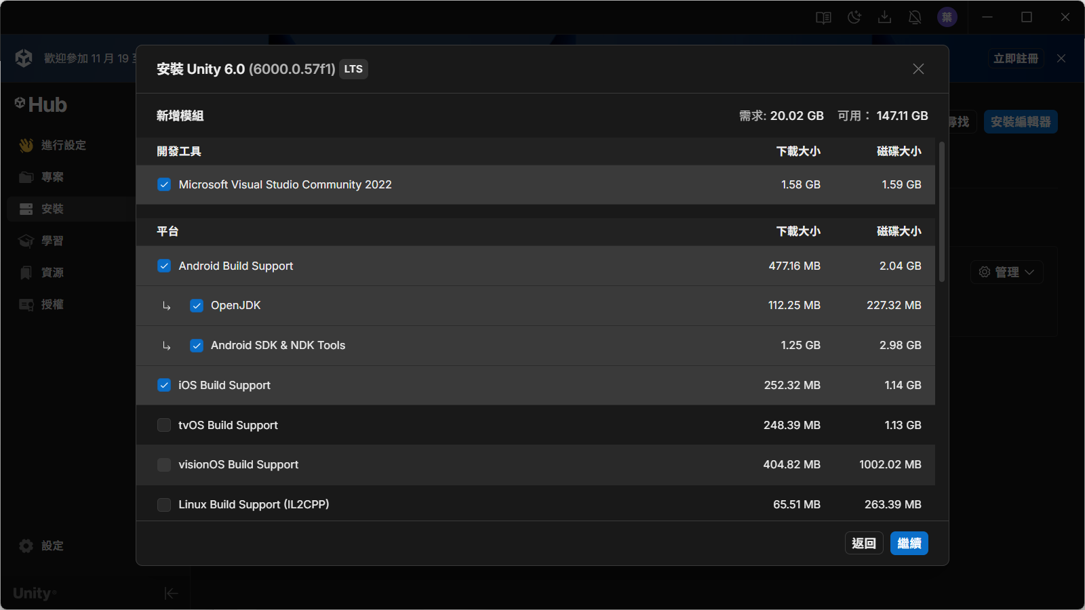The width and height of the screenshot is (1085, 610).
Task: Enable tvOS Build Support
Action: click(x=164, y=425)
